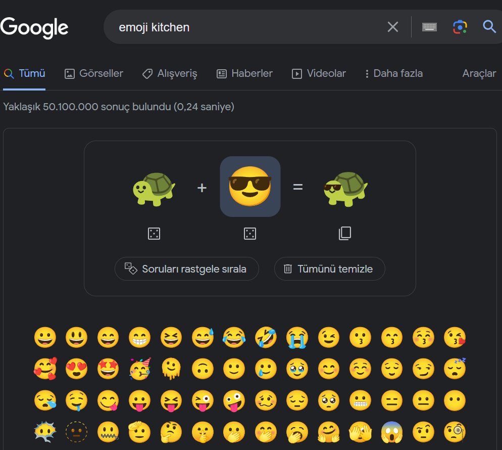Pick the partying face emoji

[140, 369]
